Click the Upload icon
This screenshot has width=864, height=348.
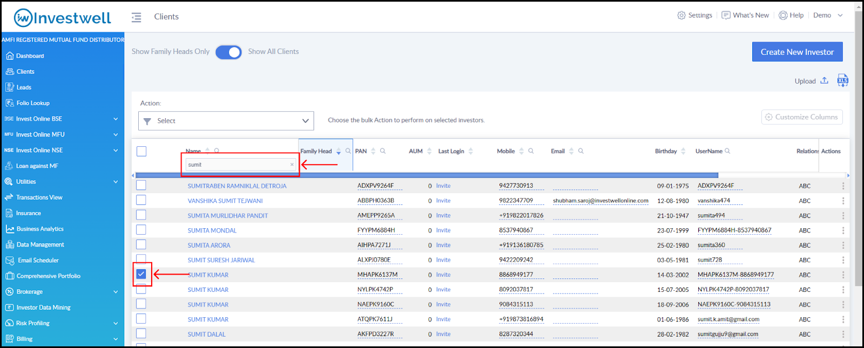click(824, 80)
